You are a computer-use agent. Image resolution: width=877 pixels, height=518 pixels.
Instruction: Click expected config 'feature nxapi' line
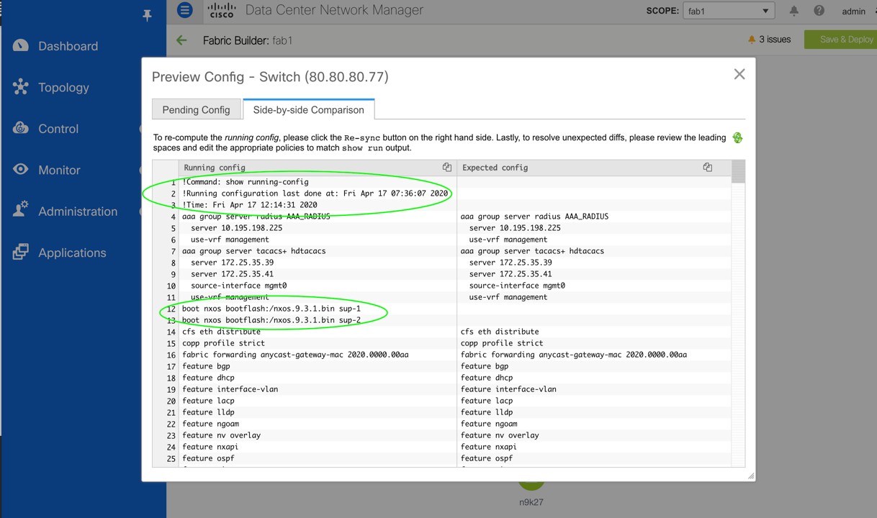488,447
